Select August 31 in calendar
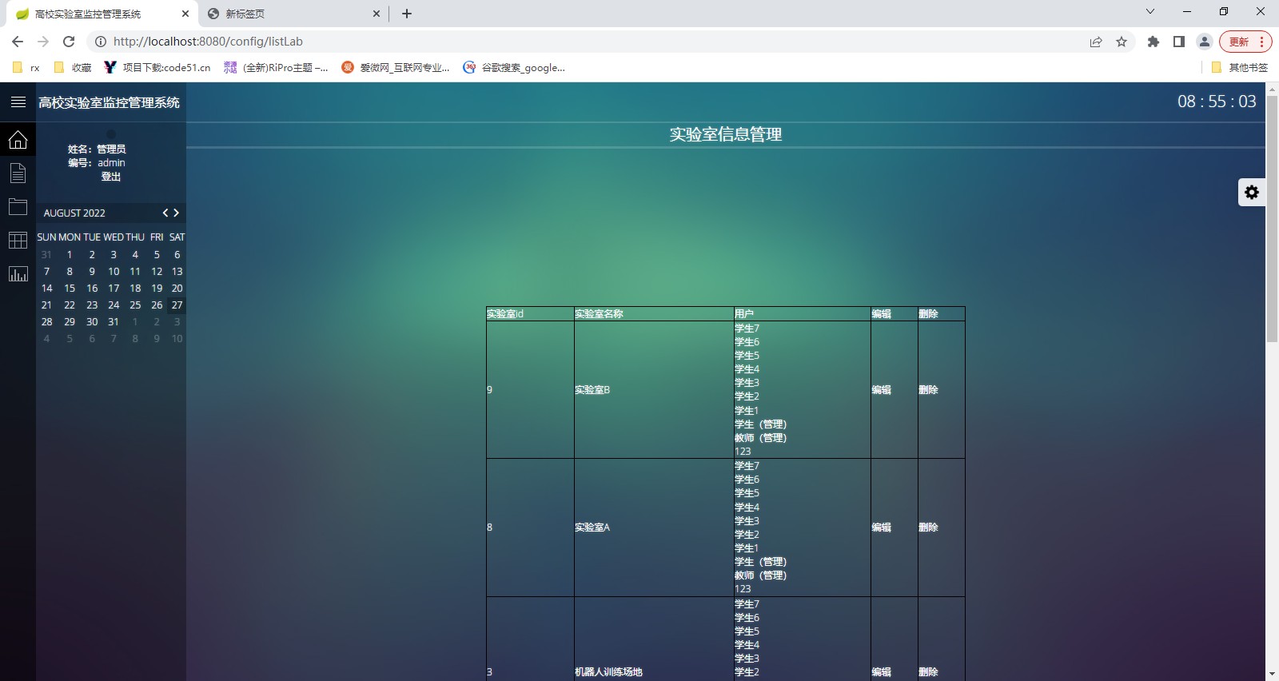 114,322
